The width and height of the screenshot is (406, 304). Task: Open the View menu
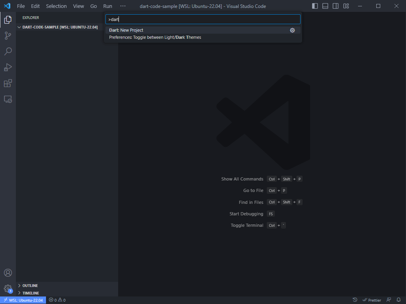click(x=79, y=6)
